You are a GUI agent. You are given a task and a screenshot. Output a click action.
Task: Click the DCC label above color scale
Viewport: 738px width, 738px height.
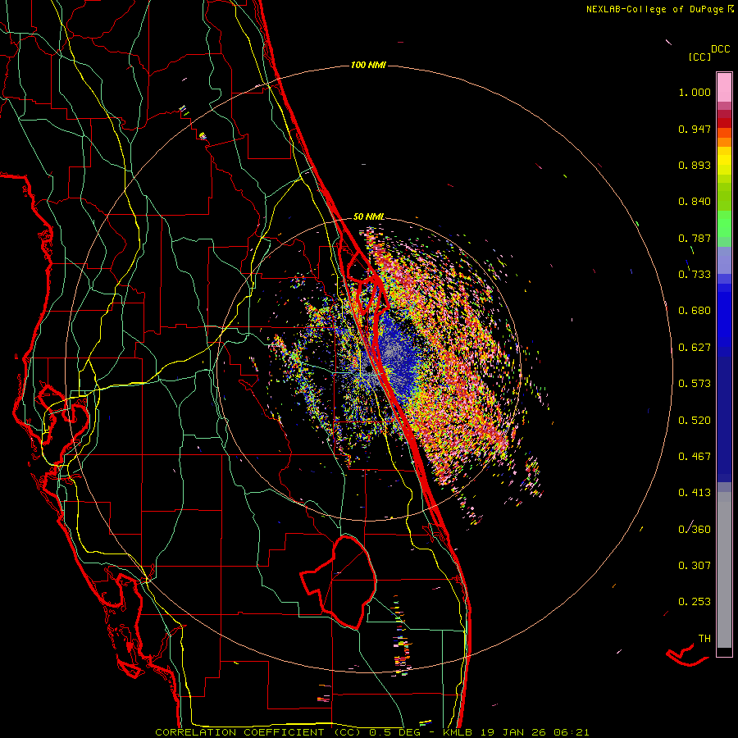pyautogui.click(x=720, y=49)
